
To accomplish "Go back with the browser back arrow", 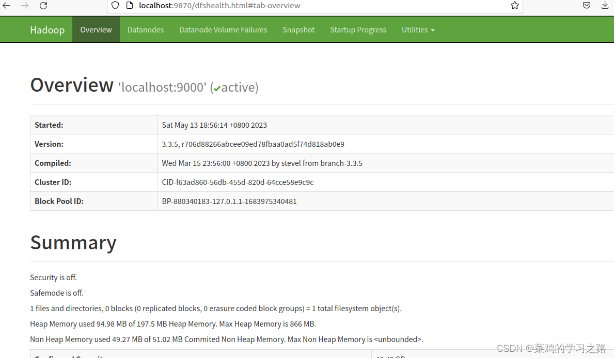I will pyautogui.click(x=6, y=6).
